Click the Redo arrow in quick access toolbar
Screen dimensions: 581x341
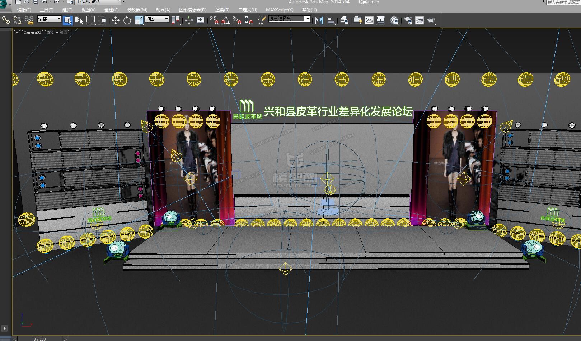pyautogui.click(x=56, y=2)
